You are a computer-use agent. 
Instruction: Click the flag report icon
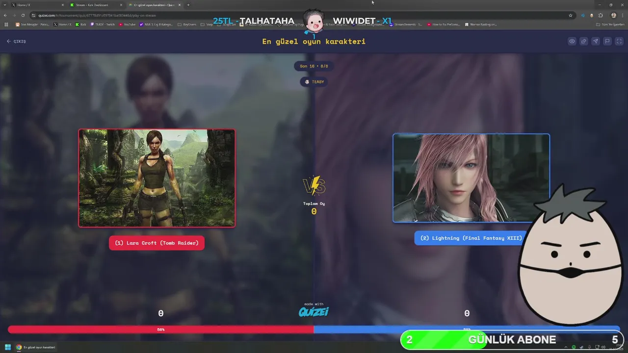pos(607,41)
